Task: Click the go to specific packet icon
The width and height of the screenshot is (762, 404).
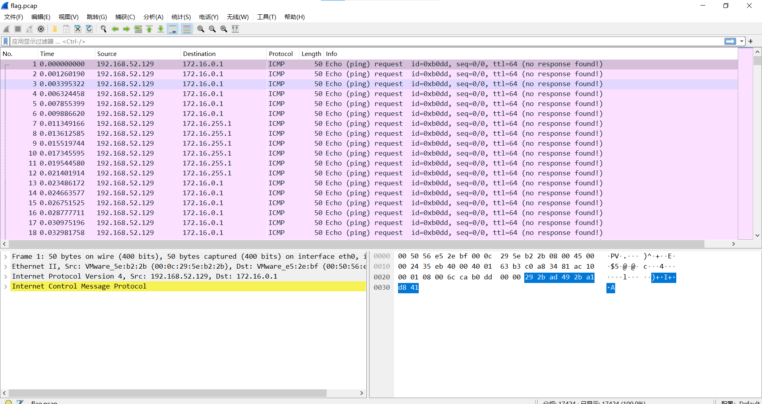Action: (138, 29)
